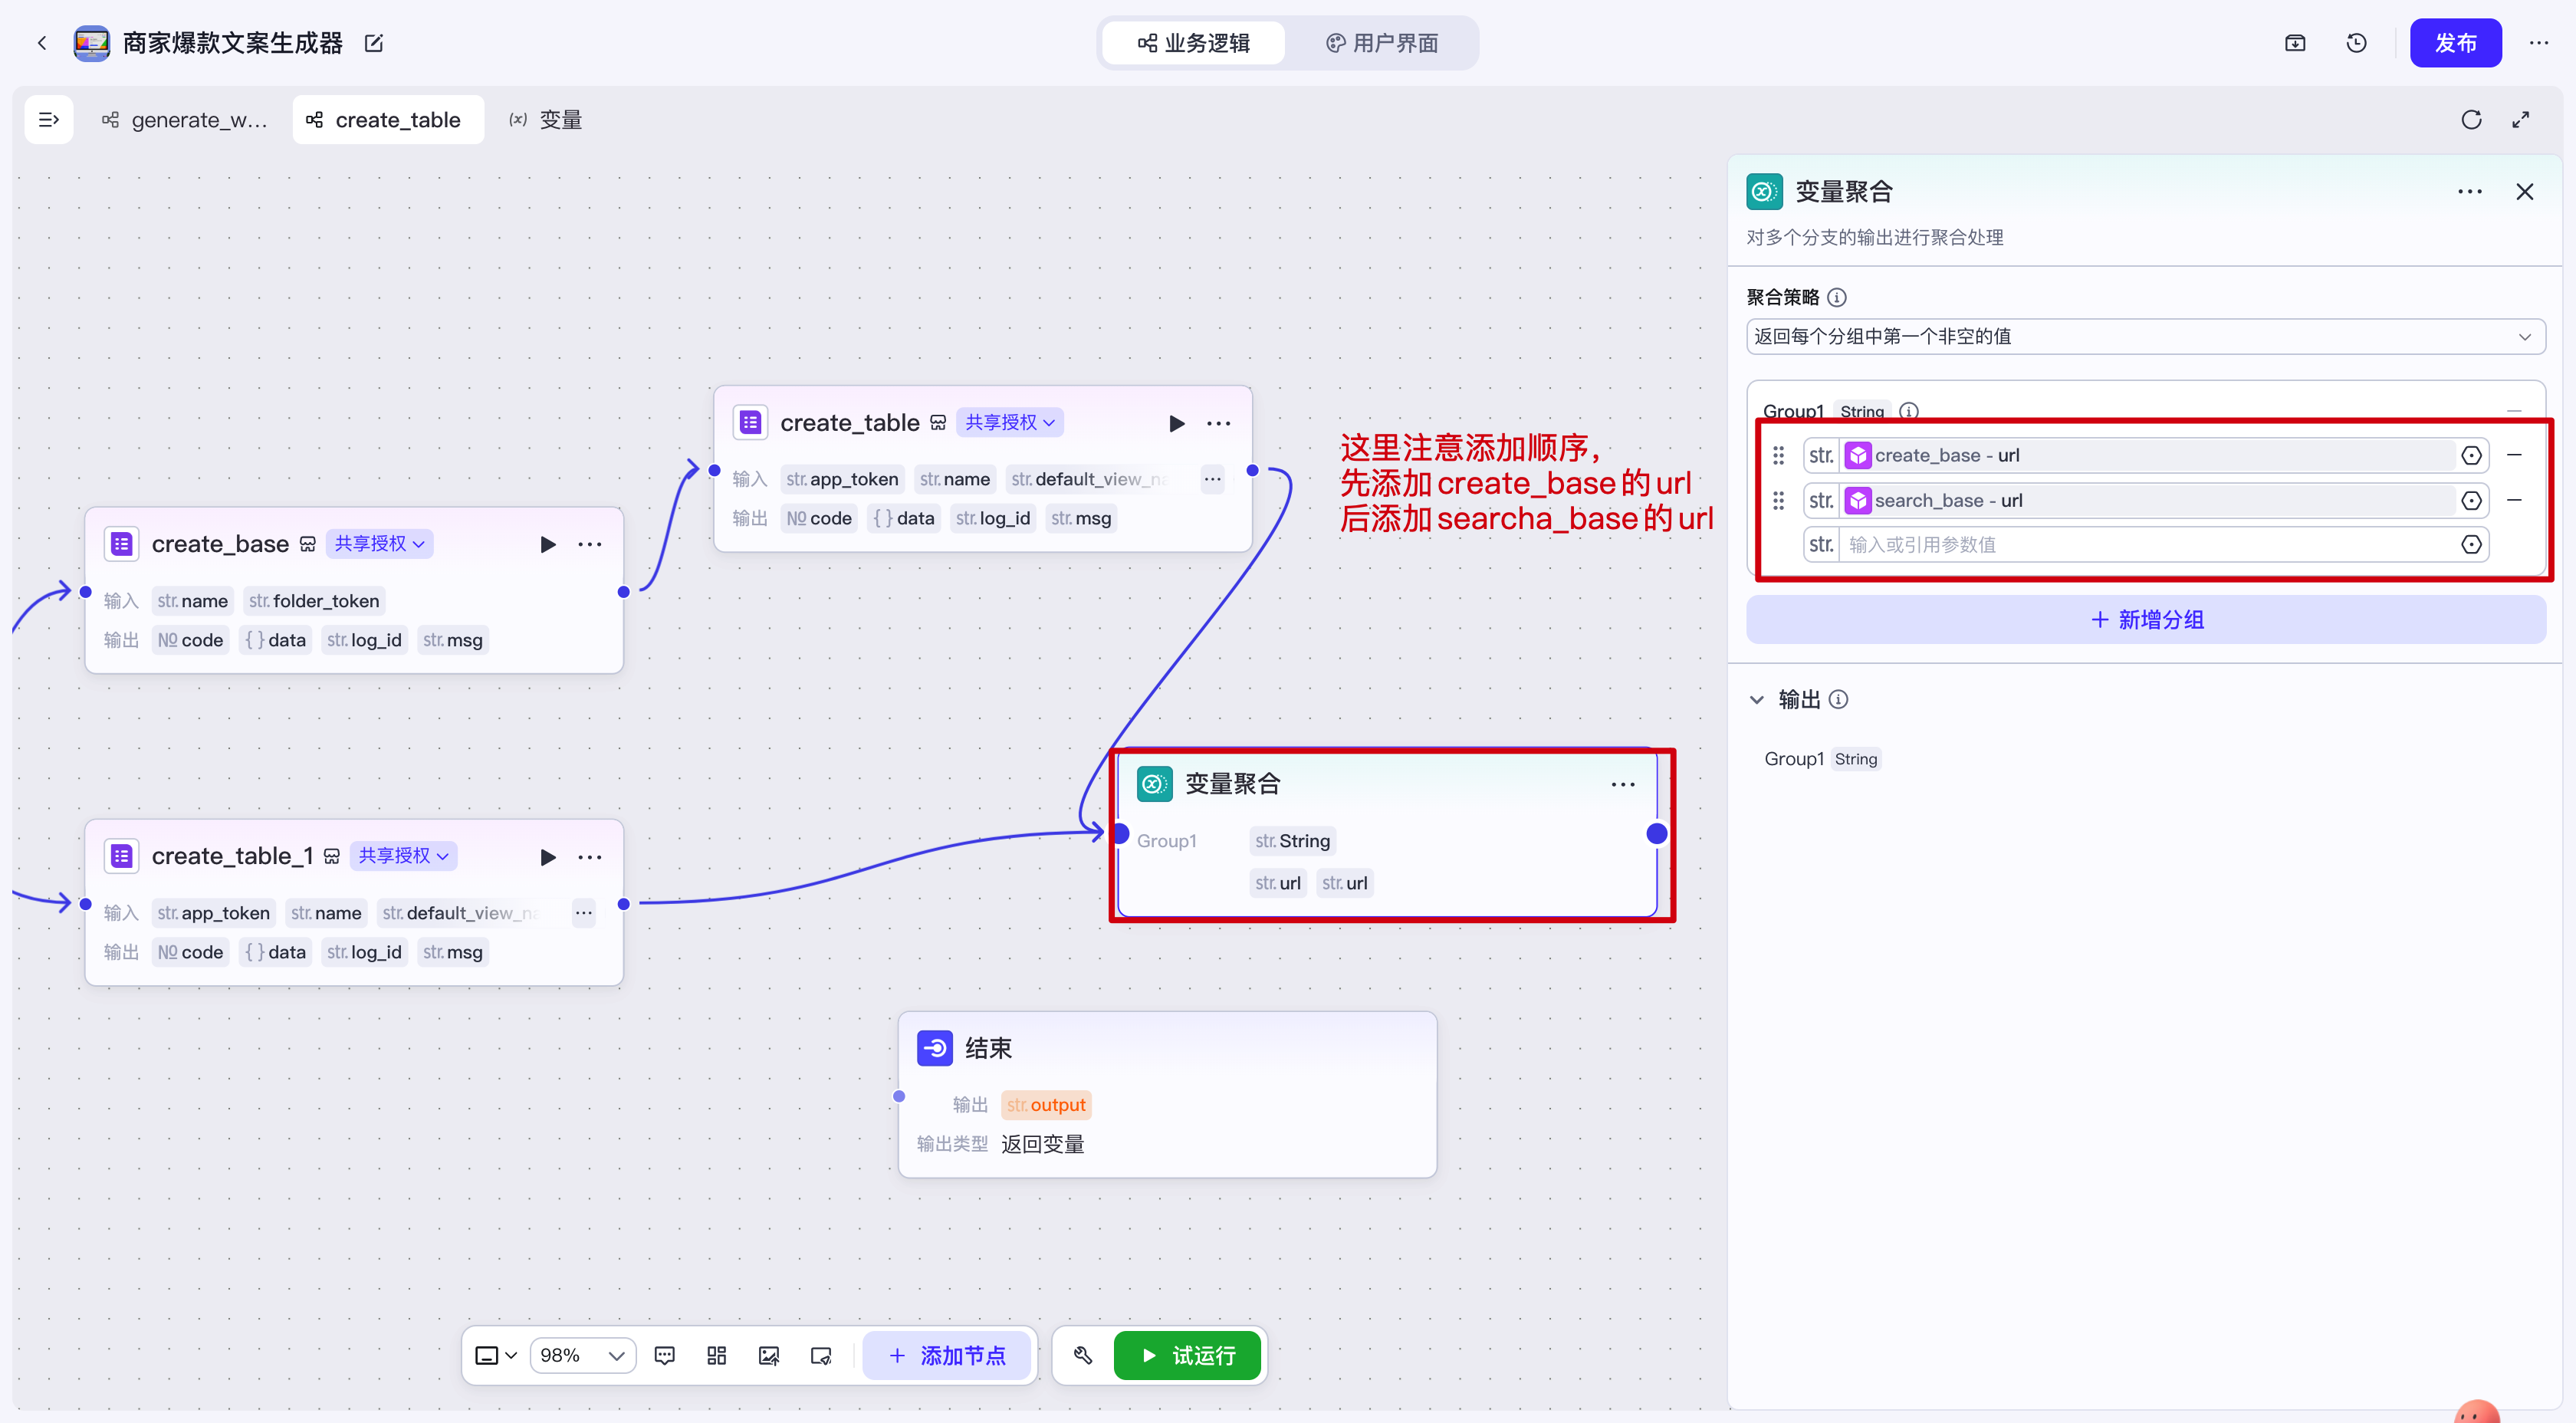Screen dimensions: 2576x1423
Task: Toggle the left sidebar collapse icon
Action: pos(48,120)
